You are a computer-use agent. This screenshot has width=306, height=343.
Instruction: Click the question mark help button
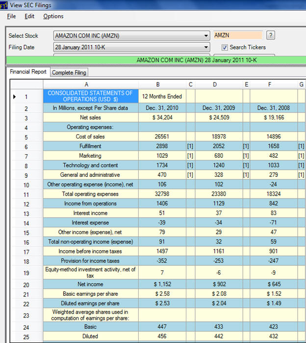tap(271, 35)
